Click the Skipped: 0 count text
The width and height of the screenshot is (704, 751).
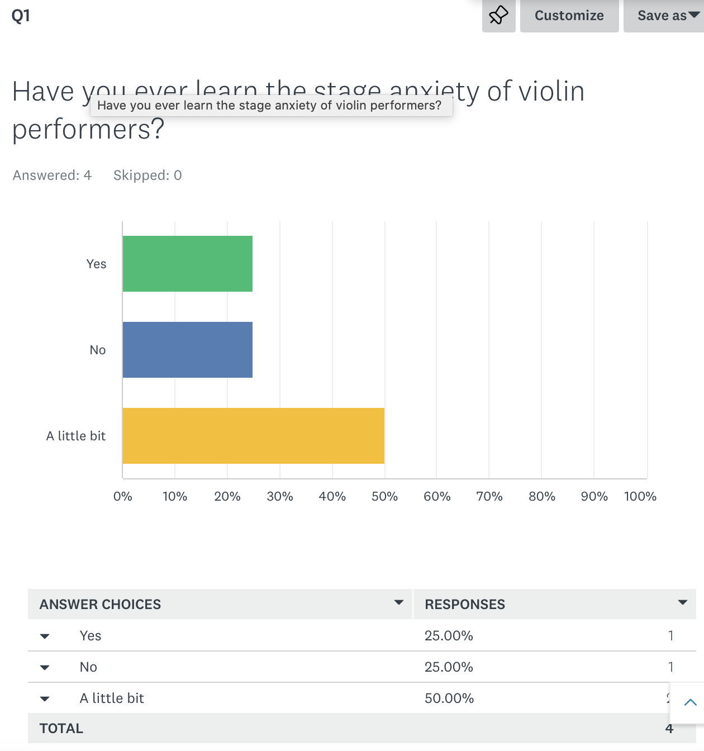[x=148, y=175]
